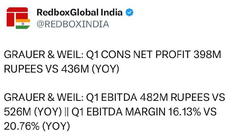Open the RedboxGlobal India display name

80,12
